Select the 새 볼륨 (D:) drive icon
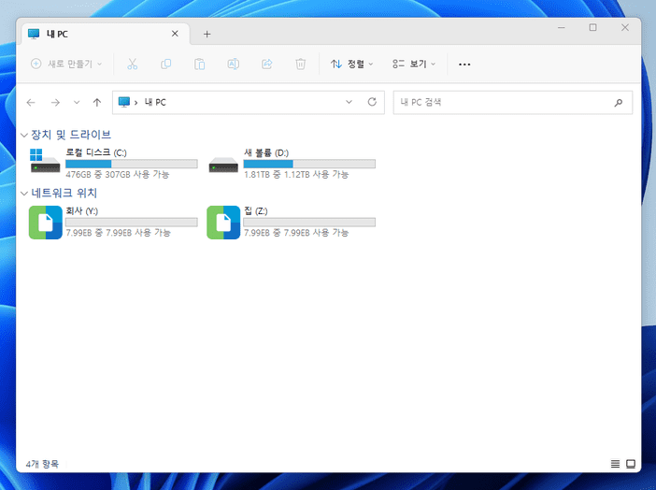This screenshot has width=656, height=490. tap(223, 165)
